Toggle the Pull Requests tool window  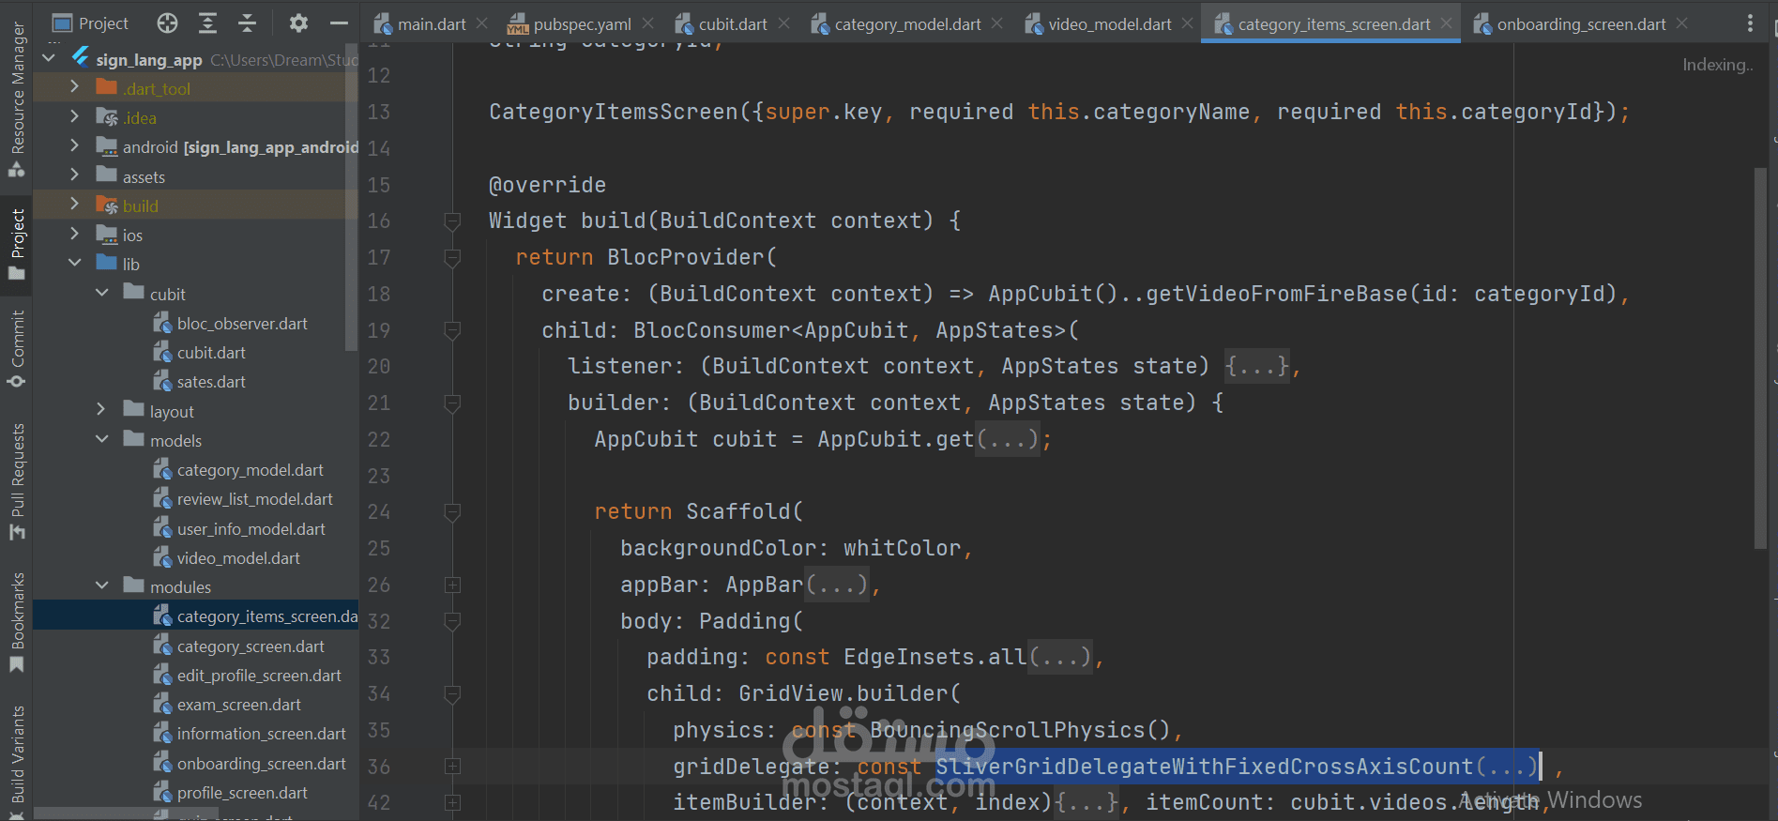coord(17,481)
